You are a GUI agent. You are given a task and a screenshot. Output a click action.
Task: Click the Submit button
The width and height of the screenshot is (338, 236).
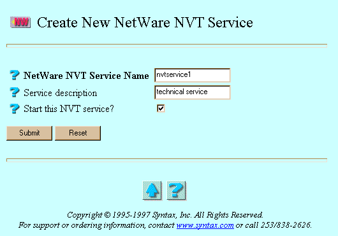[29, 133]
